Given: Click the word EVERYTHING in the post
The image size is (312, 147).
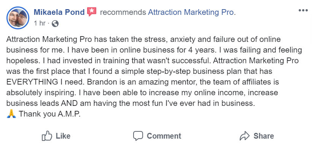Looking at the screenshot, I should (32, 82).
